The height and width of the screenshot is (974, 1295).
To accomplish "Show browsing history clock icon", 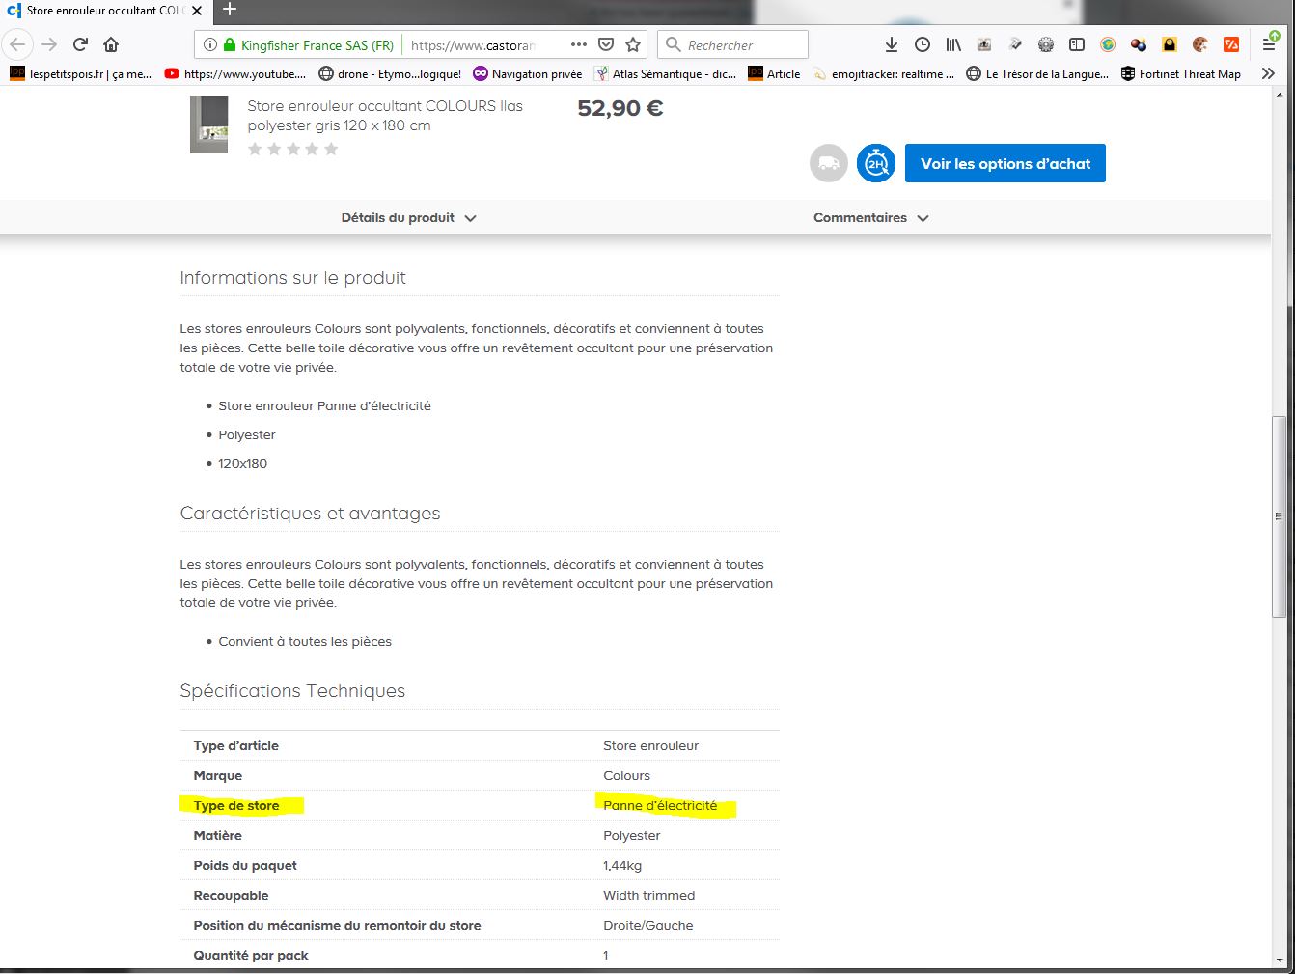I will click(923, 44).
